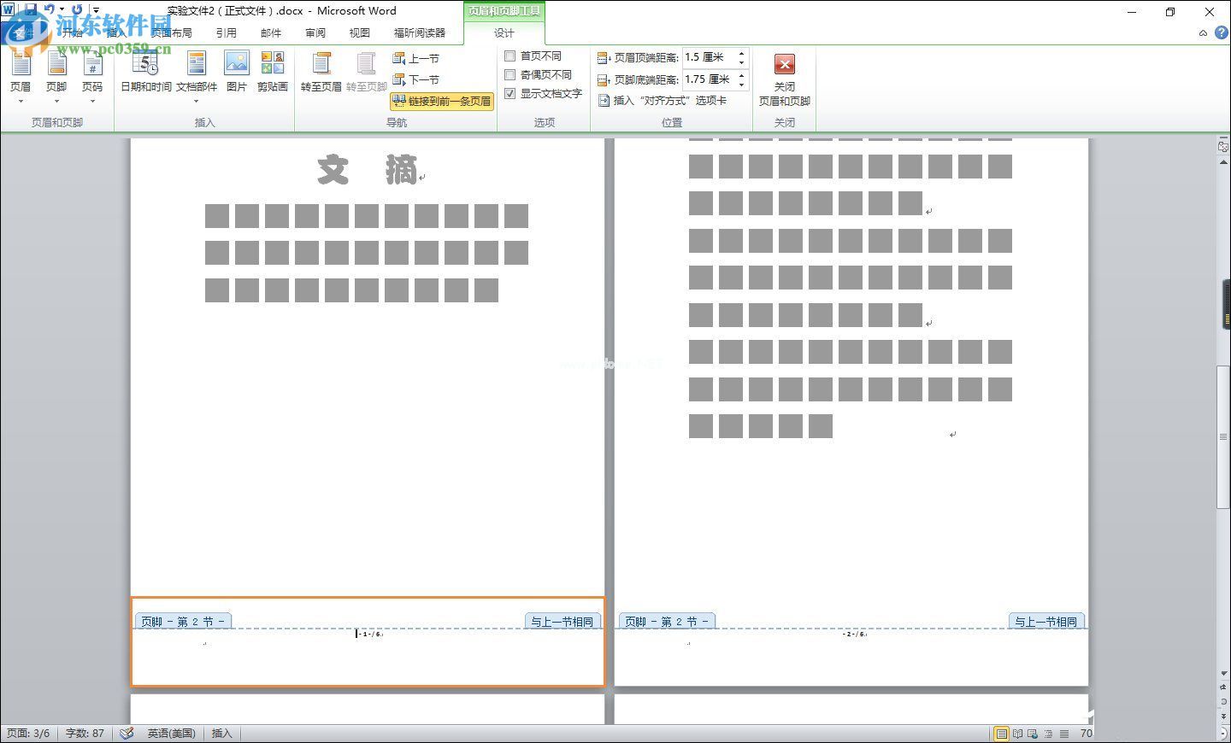Insert a 图片 picture into footer
The height and width of the screenshot is (743, 1231).
tap(237, 72)
